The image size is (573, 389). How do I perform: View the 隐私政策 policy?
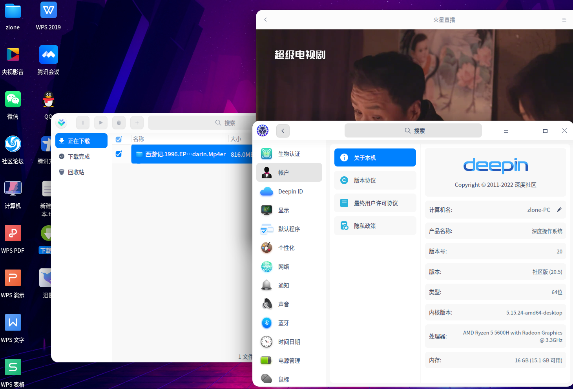pyautogui.click(x=375, y=226)
